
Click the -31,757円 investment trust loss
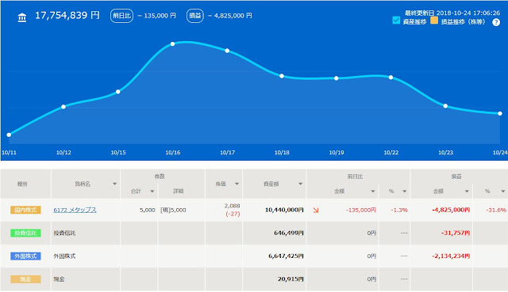(x=456, y=233)
